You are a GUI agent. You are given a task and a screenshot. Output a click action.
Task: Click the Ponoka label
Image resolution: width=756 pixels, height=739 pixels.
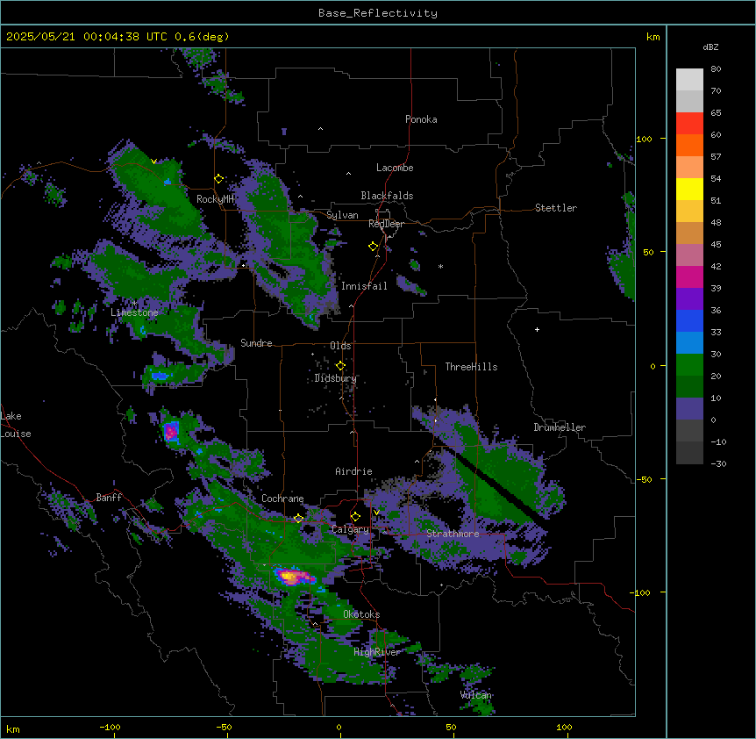coord(421,119)
